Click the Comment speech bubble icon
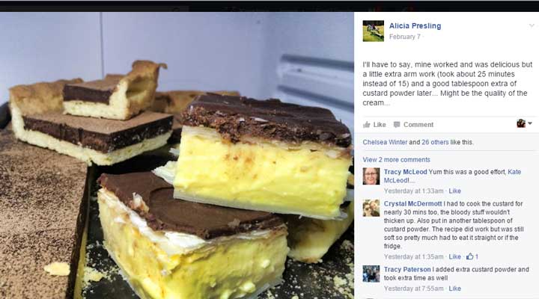Viewport: 539px width, 299px height. 397,125
